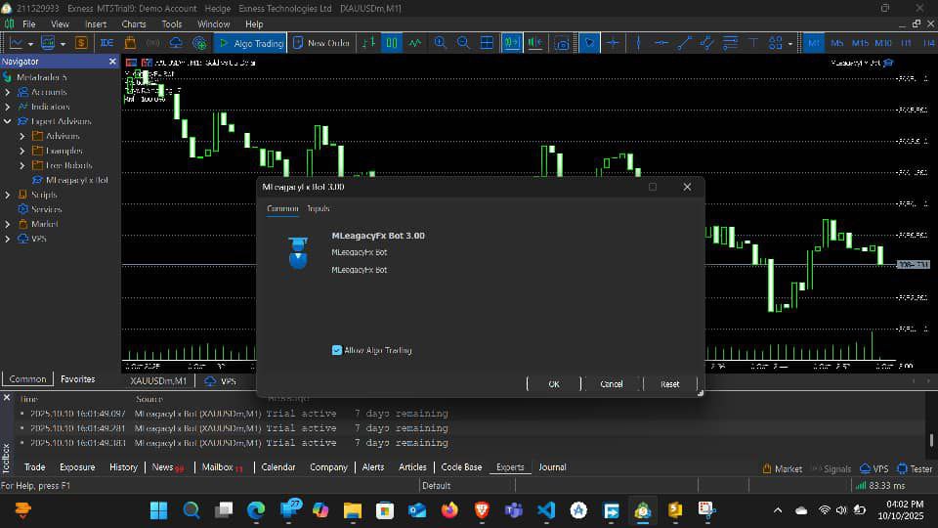Click the Reset button in dialog
Viewport: 938px width, 528px height.
click(x=669, y=384)
